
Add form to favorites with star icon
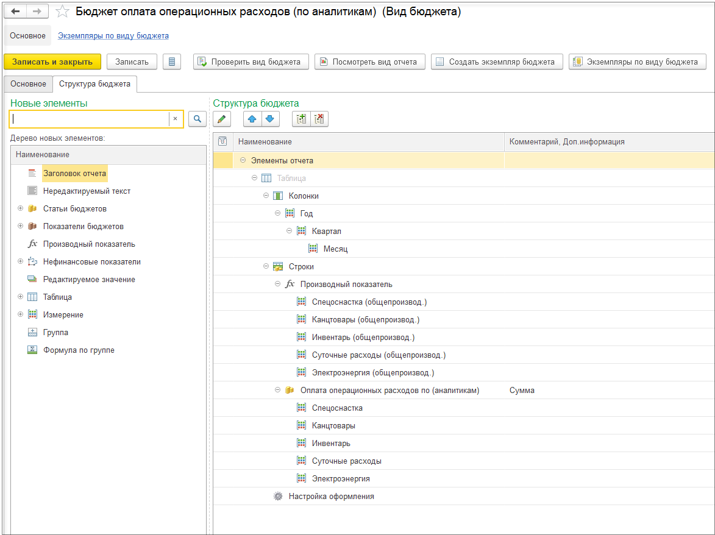click(62, 12)
